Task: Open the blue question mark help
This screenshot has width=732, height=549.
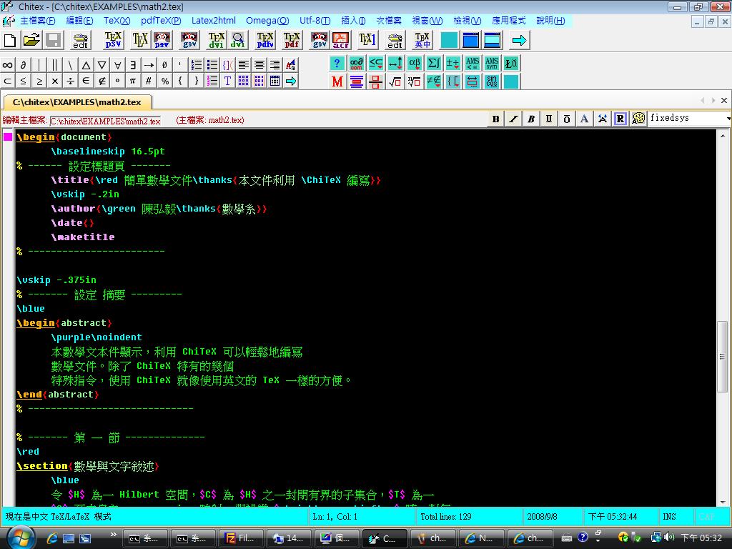Action: click(x=337, y=63)
